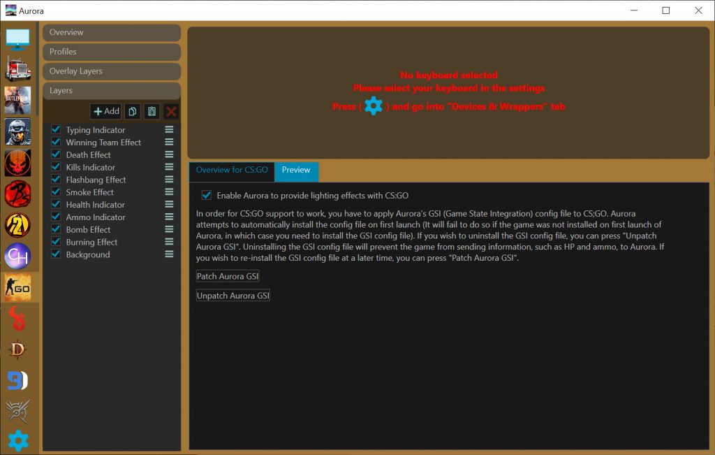Toggle the Health Indicator checkbox
Viewport: 715px width, 455px height.
coord(56,204)
